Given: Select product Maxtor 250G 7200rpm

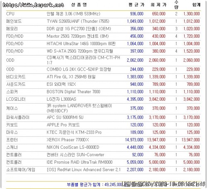Looking at the screenshot, I should coord(77,36).
